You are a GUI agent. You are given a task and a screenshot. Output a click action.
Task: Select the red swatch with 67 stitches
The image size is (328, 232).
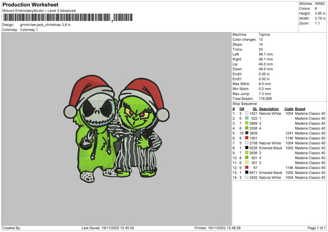[x=247, y=167]
